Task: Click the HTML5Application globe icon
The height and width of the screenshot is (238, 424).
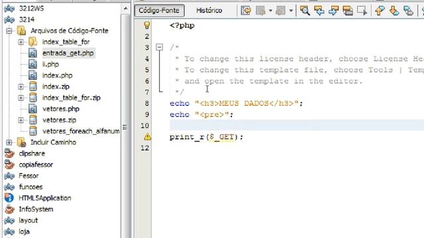Action: pyautogui.click(x=9, y=198)
